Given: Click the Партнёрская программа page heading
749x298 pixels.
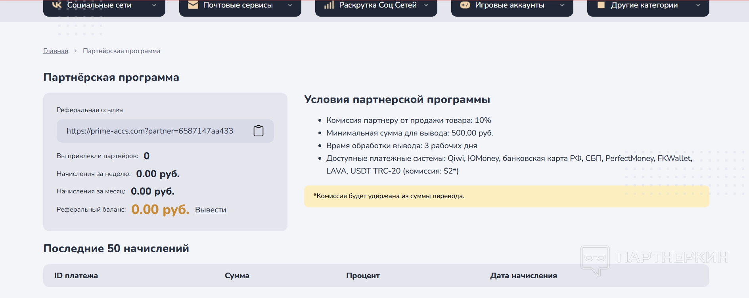Looking at the screenshot, I should (x=111, y=77).
